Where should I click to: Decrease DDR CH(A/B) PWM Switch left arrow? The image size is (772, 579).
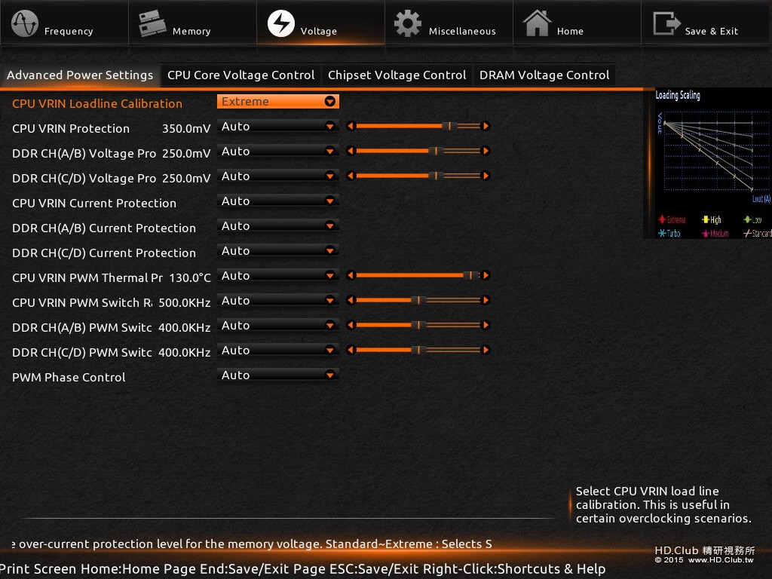coord(351,325)
